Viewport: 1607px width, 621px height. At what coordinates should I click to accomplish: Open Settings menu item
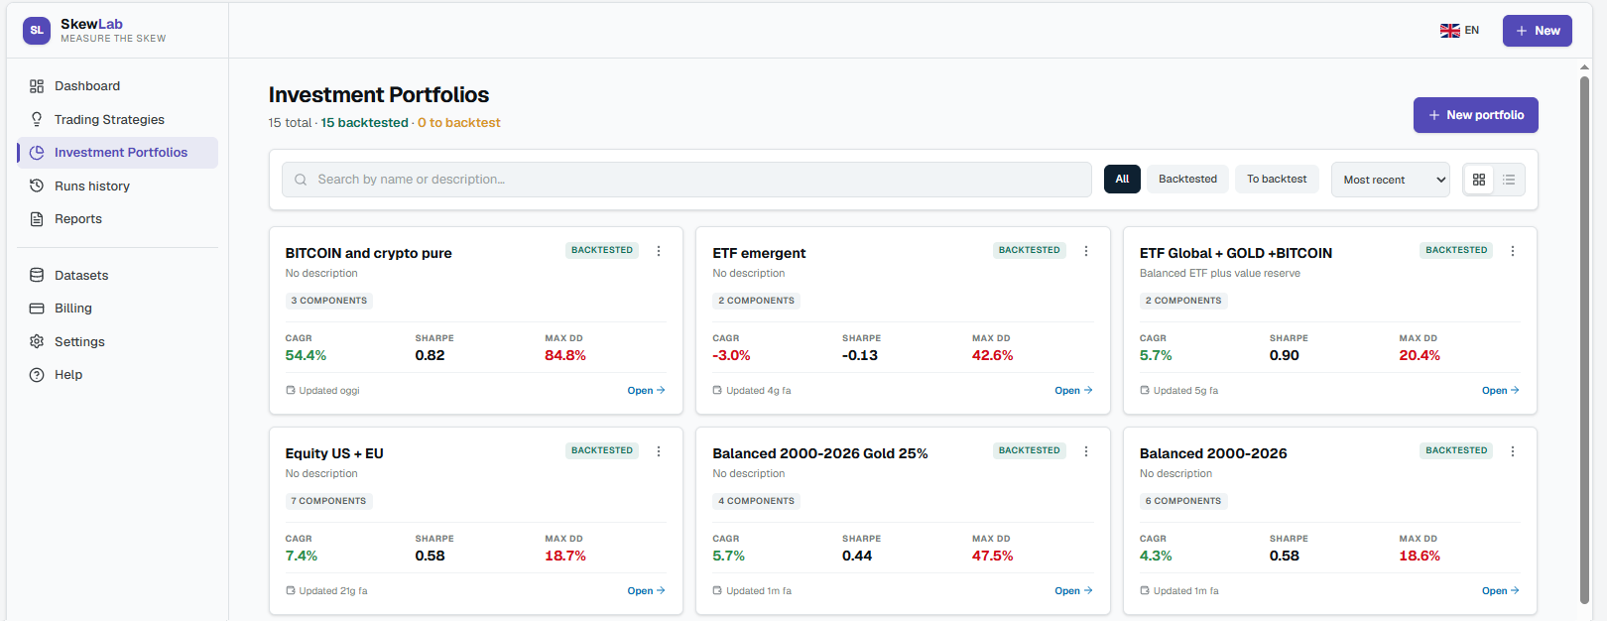117,341
